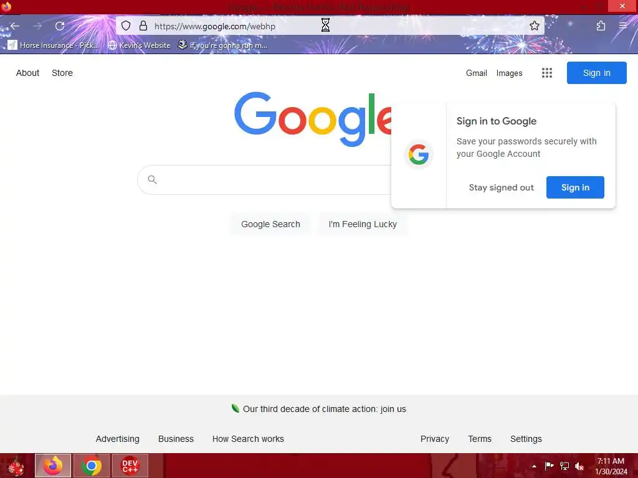Open Advertising footer link

[x=118, y=439]
